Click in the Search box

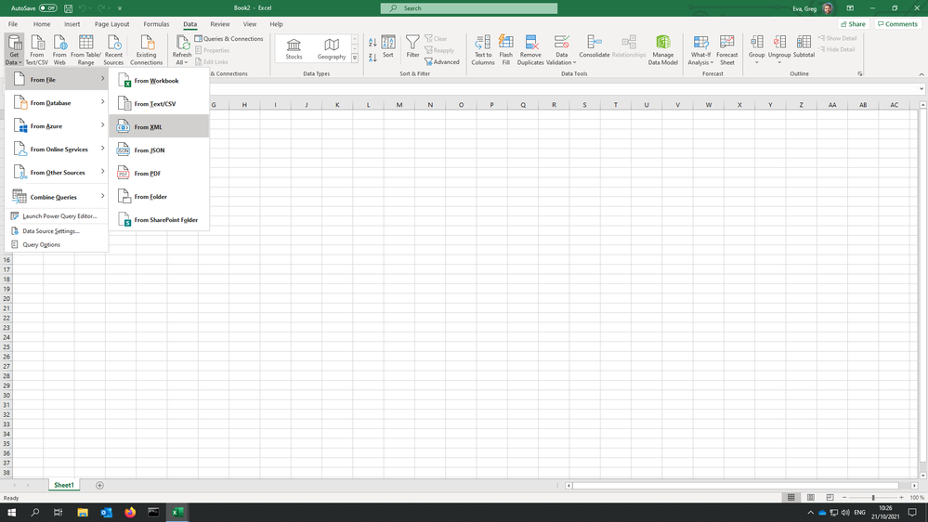469,8
